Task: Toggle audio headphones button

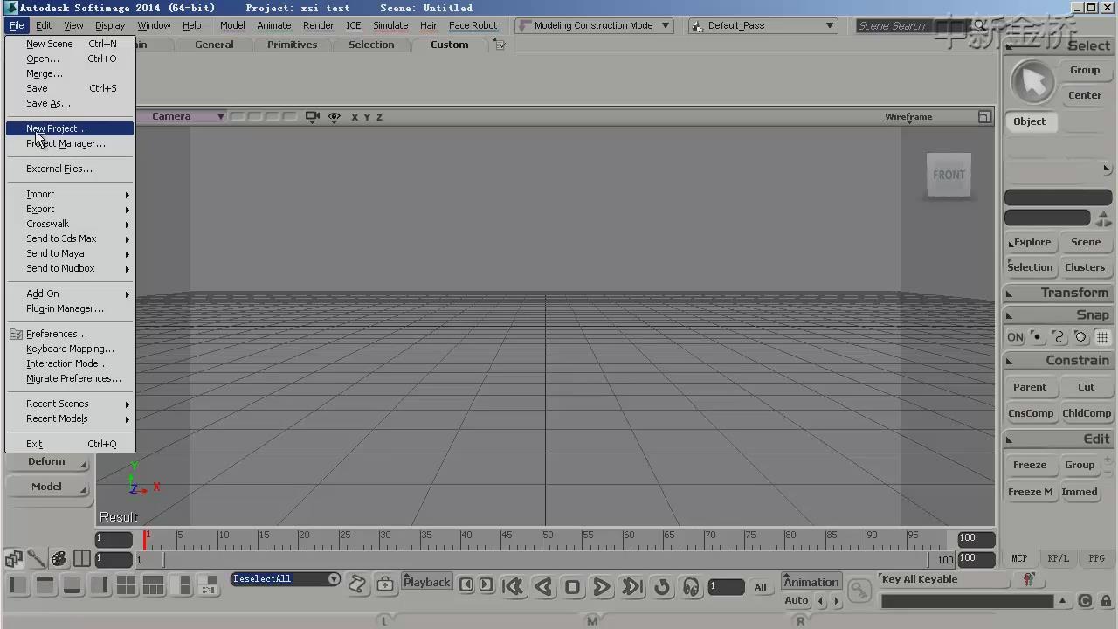Action: pyautogui.click(x=691, y=587)
